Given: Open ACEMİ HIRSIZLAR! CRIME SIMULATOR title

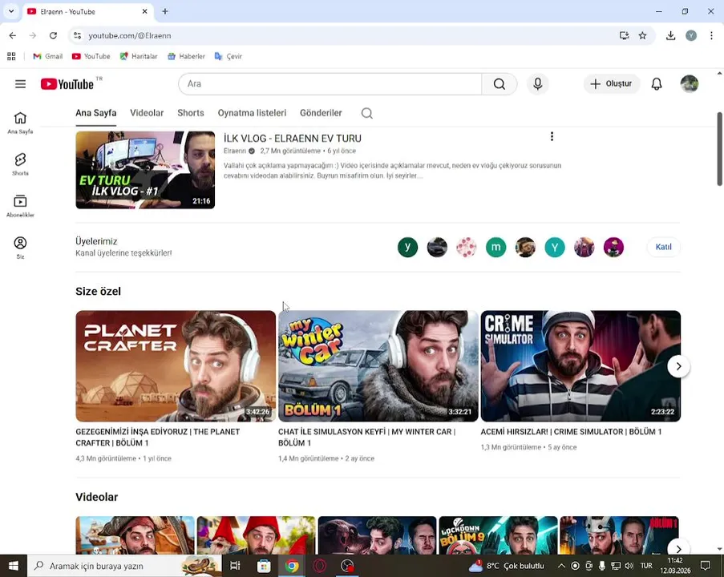Looking at the screenshot, I should [571, 432].
